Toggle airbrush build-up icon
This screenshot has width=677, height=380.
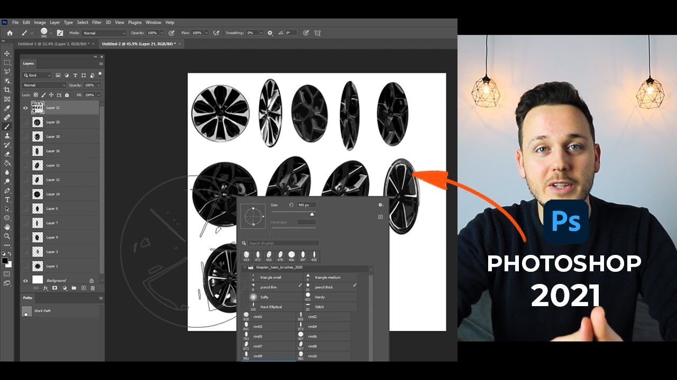[x=216, y=33]
